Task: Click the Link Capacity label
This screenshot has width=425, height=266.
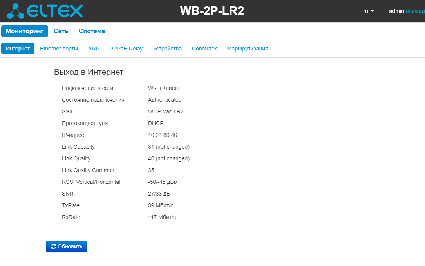Action: [x=78, y=147]
